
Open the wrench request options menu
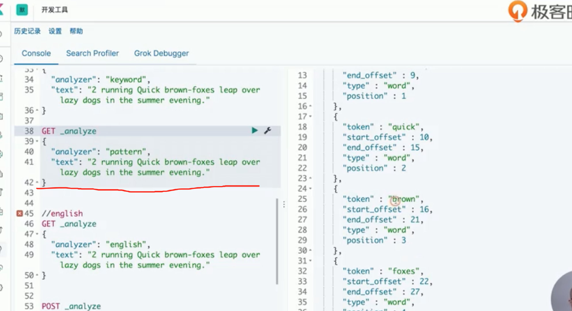tap(268, 130)
